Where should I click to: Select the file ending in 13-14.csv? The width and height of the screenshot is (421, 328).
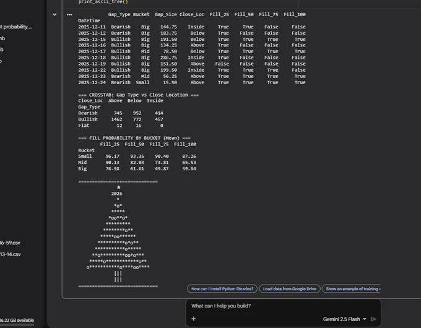point(10,254)
